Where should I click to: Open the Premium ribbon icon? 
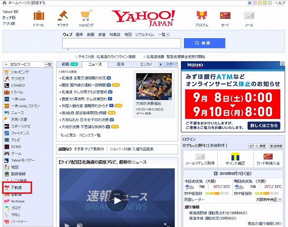[202, 15]
